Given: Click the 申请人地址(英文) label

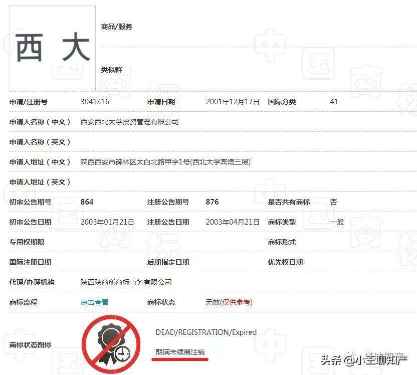Looking at the screenshot, I should click(40, 182).
